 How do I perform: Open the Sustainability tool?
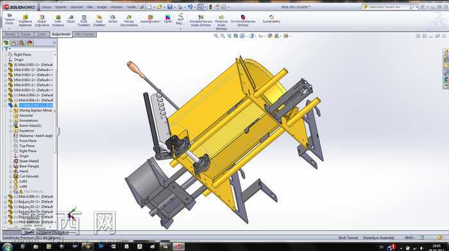click(271, 19)
